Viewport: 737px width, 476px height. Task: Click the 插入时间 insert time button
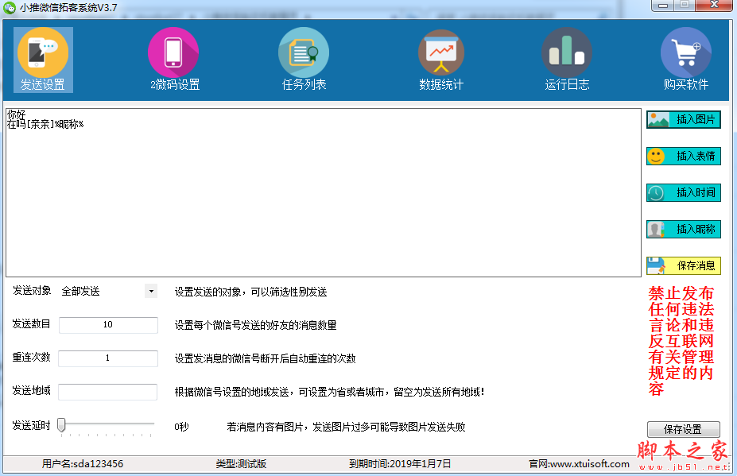[684, 192]
